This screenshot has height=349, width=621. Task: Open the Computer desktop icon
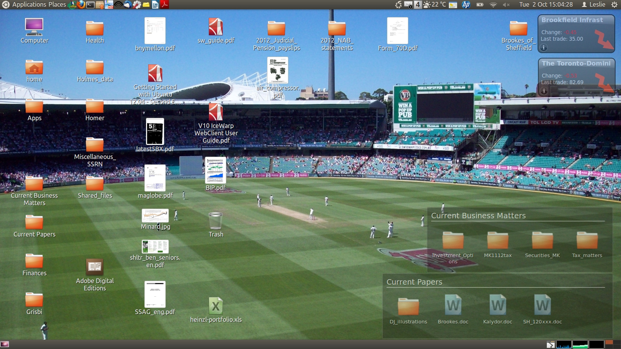click(x=34, y=31)
